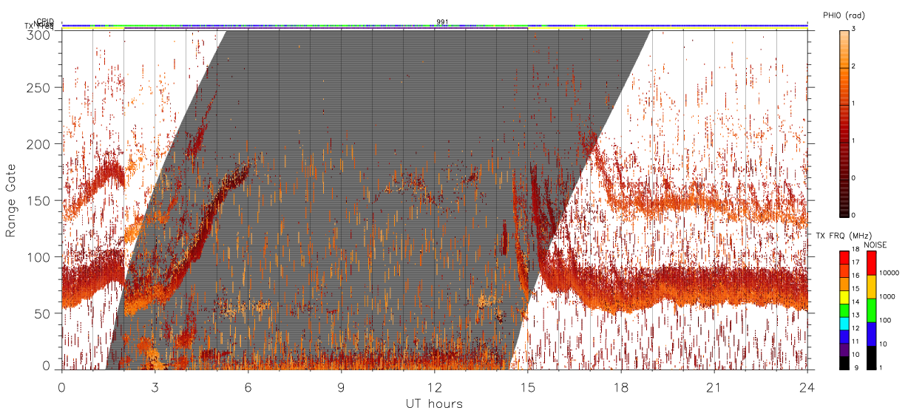Image resolution: width=908 pixels, height=419 pixels.
Task: Click the red NOISE swatch above 10000
Action: point(872,263)
